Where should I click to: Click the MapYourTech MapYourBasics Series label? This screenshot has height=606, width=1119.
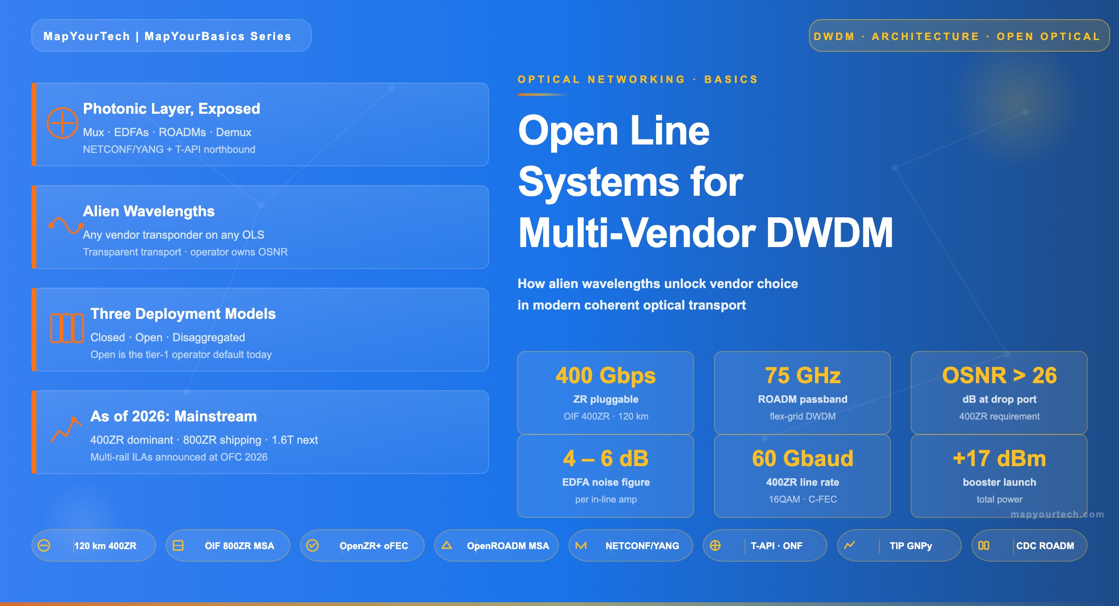click(x=171, y=35)
